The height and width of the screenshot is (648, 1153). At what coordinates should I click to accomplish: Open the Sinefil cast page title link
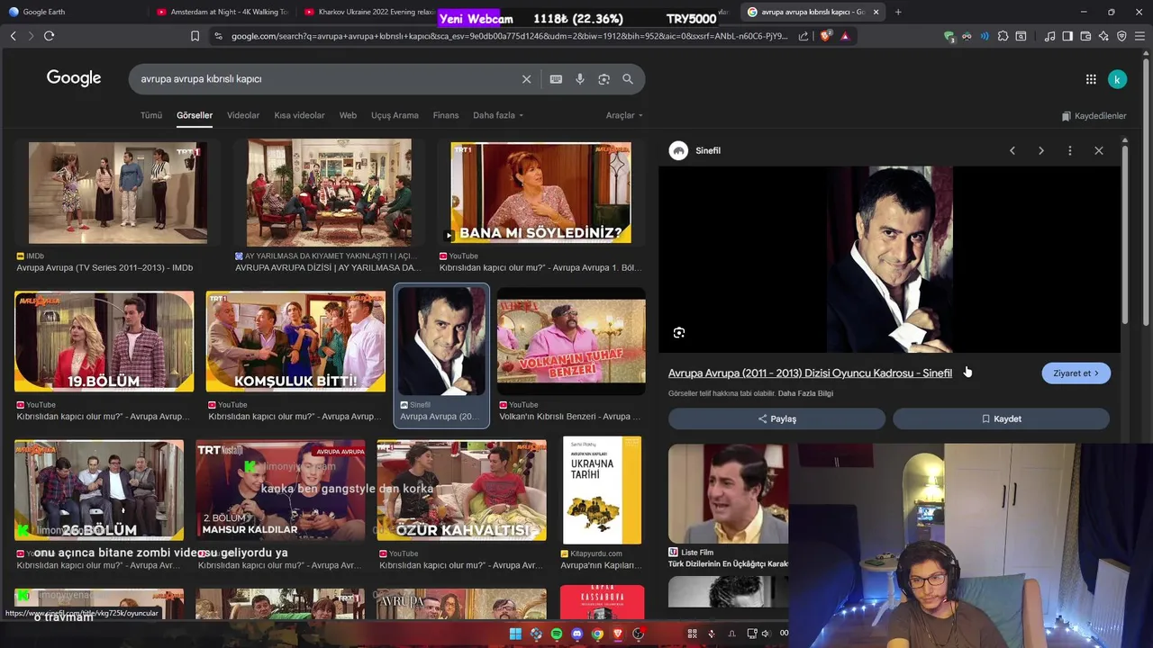tap(810, 373)
